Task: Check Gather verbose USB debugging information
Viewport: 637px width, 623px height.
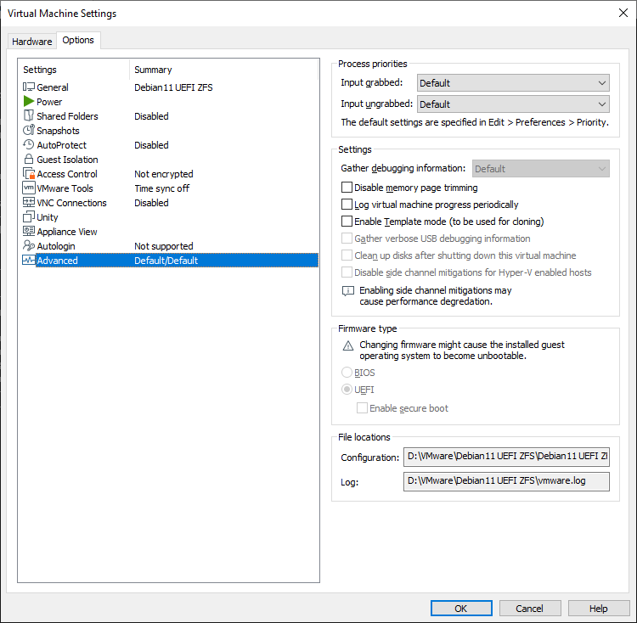Action: (x=347, y=239)
